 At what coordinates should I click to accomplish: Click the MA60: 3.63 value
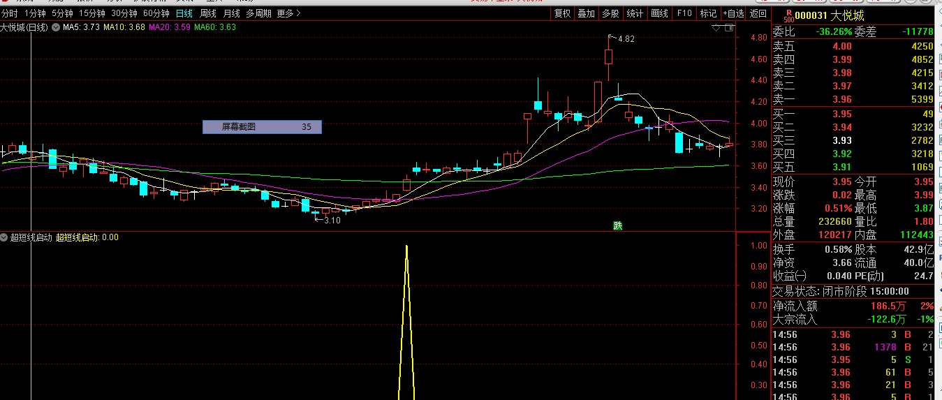pyautogui.click(x=215, y=27)
